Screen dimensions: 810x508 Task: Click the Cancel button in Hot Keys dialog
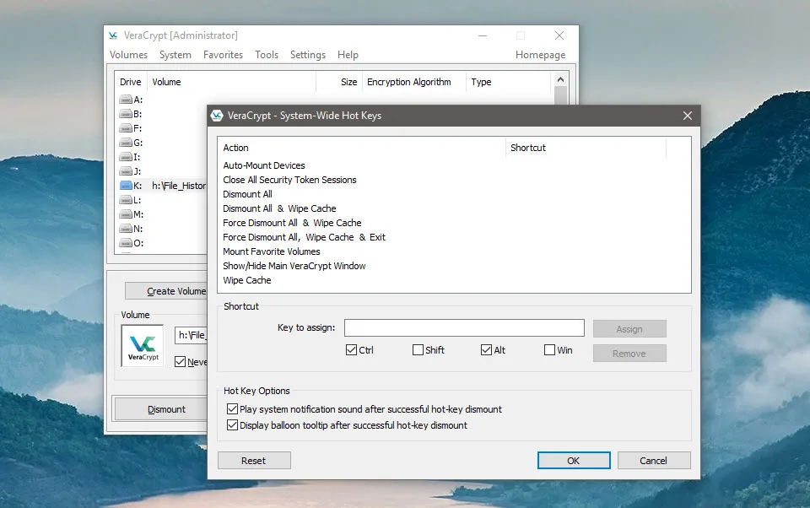(653, 461)
